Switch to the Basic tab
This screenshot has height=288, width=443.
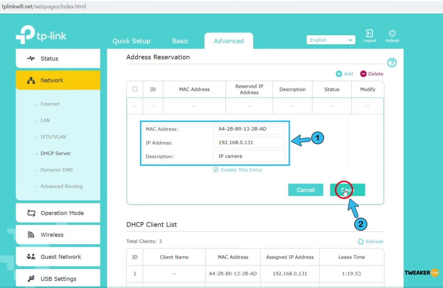tap(180, 41)
